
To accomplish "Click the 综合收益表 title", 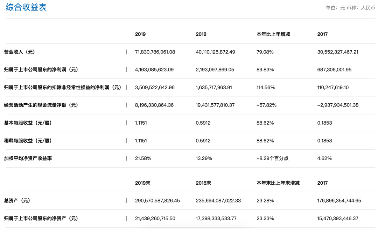I will click(x=26, y=8).
